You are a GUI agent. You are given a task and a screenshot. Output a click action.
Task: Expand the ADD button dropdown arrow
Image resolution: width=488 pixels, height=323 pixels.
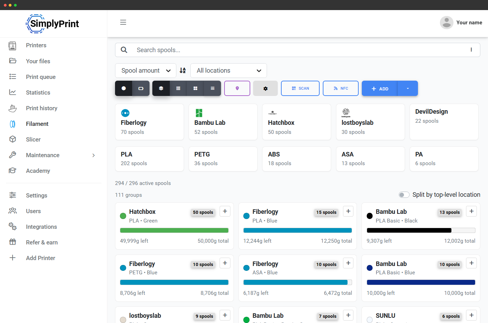pyautogui.click(x=407, y=88)
